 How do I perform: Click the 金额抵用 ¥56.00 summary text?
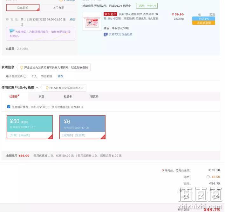tap(18, 156)
